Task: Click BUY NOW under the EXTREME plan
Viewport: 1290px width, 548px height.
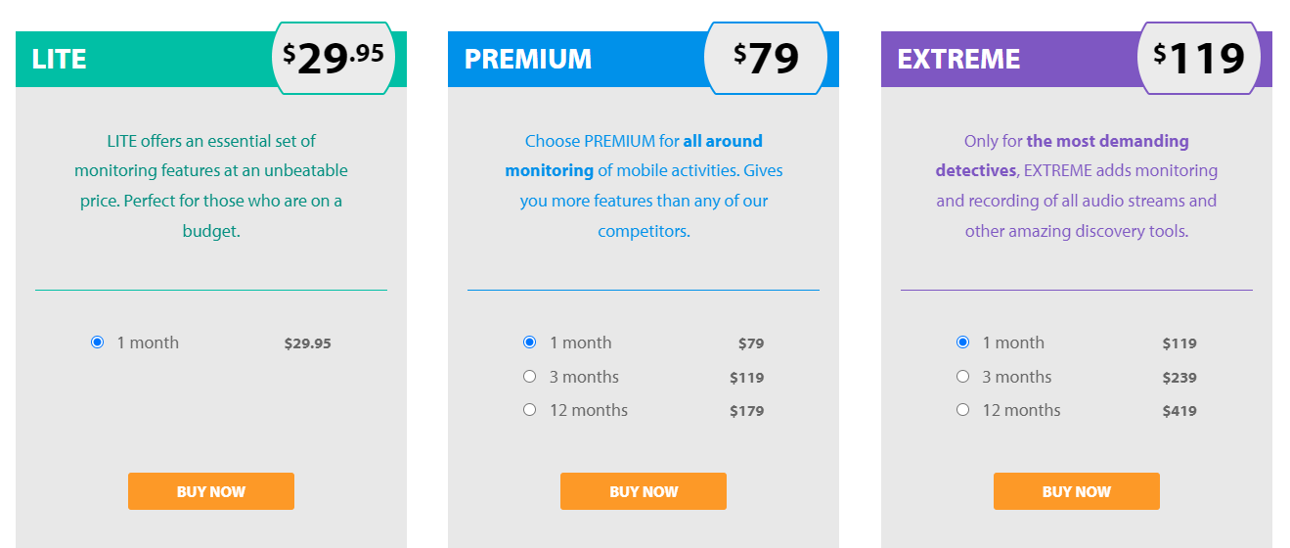Action: [x=1077, y=491]
